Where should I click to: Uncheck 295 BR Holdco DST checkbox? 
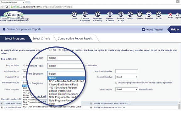(x=2, y=104)
